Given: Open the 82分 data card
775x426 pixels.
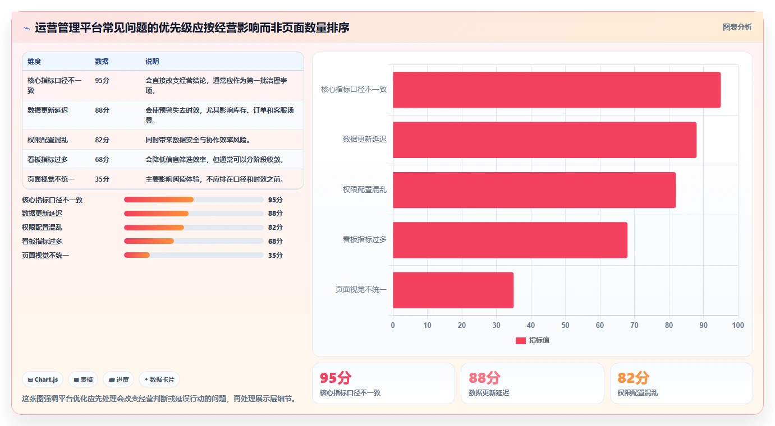Looking at the screenshot, I should (681, 383).
